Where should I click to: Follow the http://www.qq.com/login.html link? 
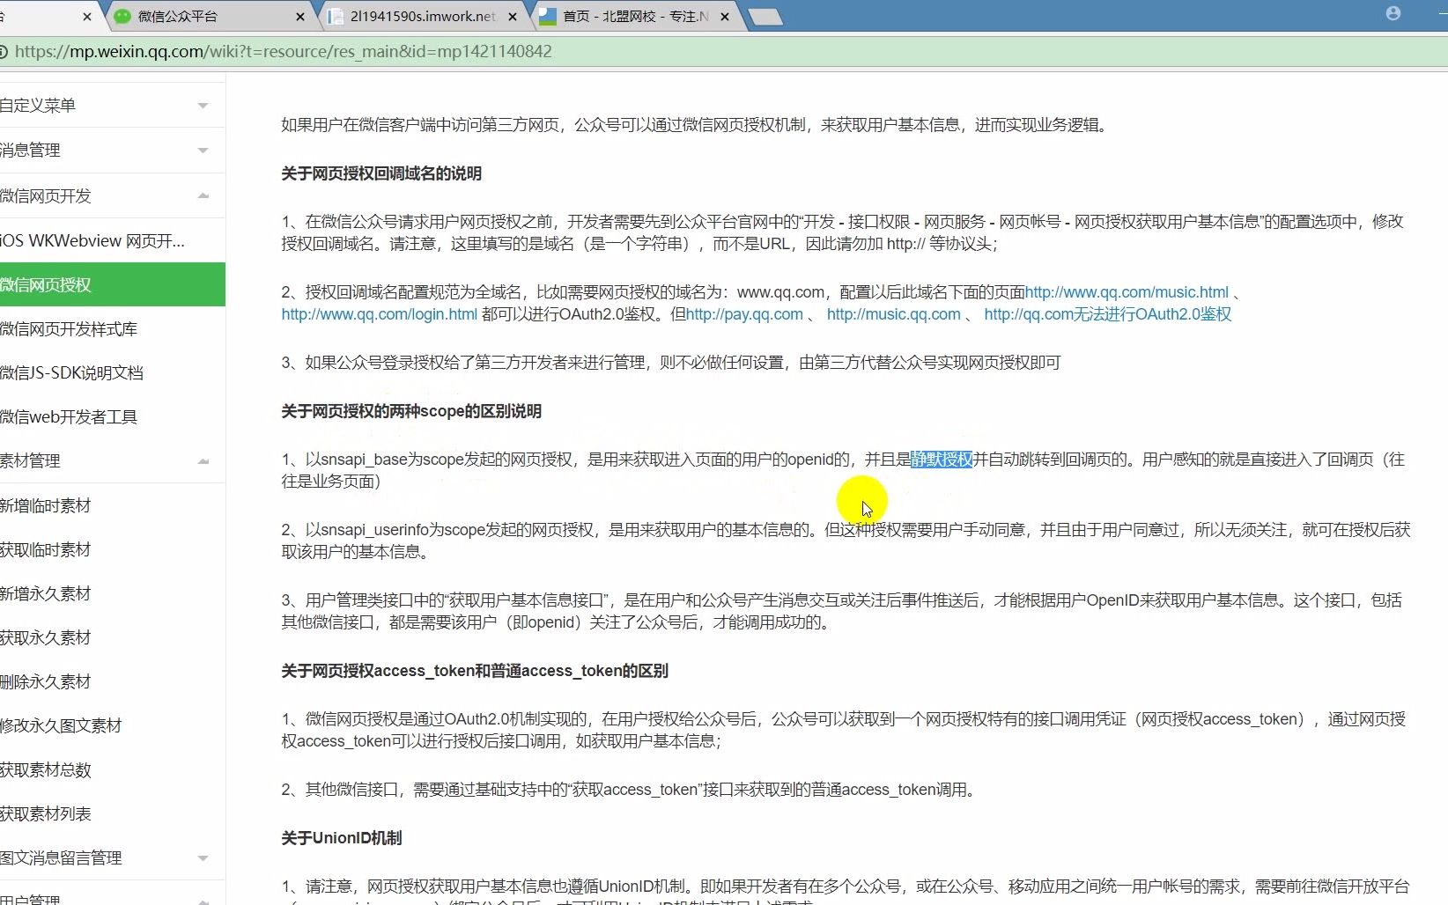tap(380, 314)
